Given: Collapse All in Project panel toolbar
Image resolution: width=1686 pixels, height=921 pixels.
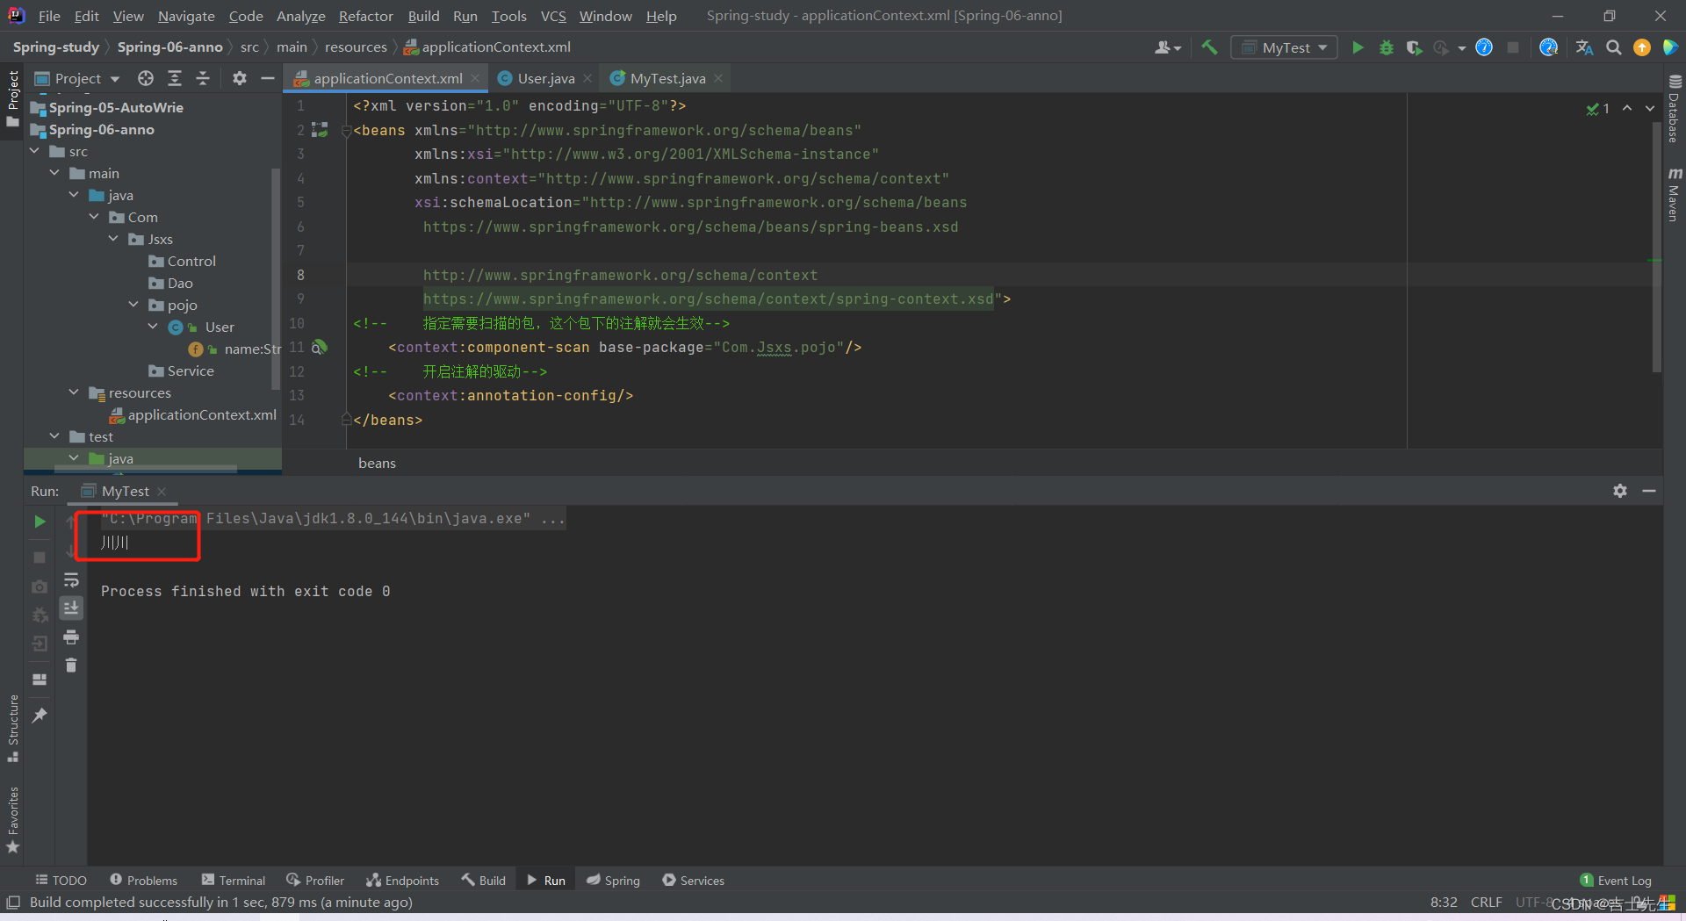Looking at the screenshot, I should [203, 78].
